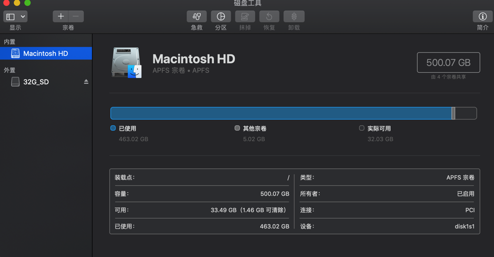This screenshot has height=257, width=494.
Task: Select Macintosh HD in the sidebar
Action: [46, 53]
